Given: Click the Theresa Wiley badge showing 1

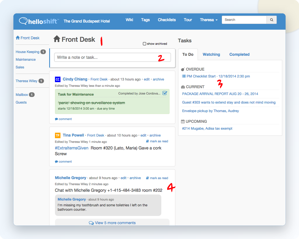Looking at the screenshot, I should pos(41,81).
